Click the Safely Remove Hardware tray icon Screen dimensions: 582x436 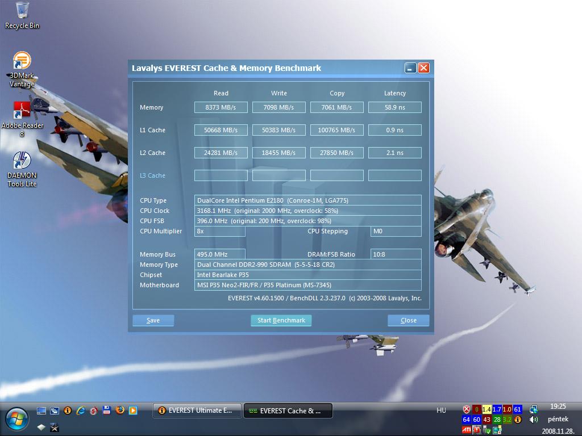coord(487,430)
